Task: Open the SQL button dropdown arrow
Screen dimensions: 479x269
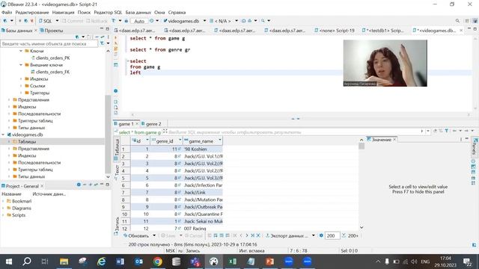Action: pos(57,21)
